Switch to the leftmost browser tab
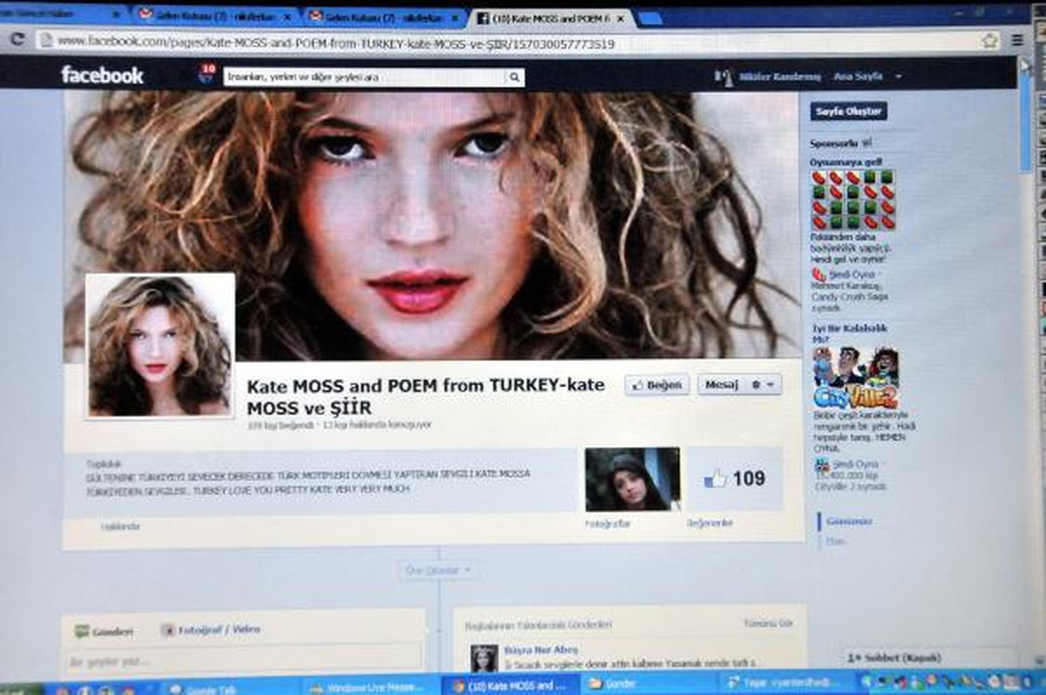This screenshot has height=695, width=1046. pyautogui.click(x=59, y=14)
